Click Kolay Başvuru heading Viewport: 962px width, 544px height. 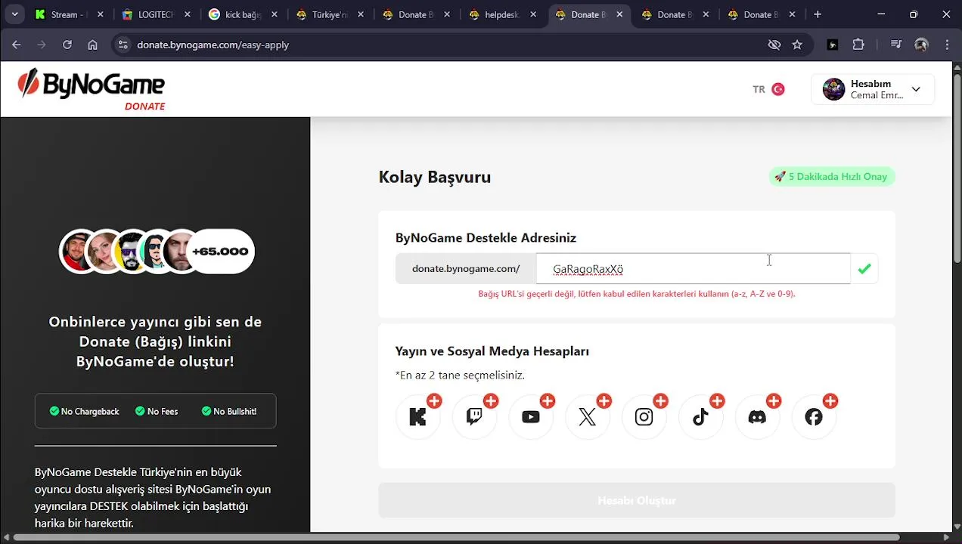click(x=435, y=177)
